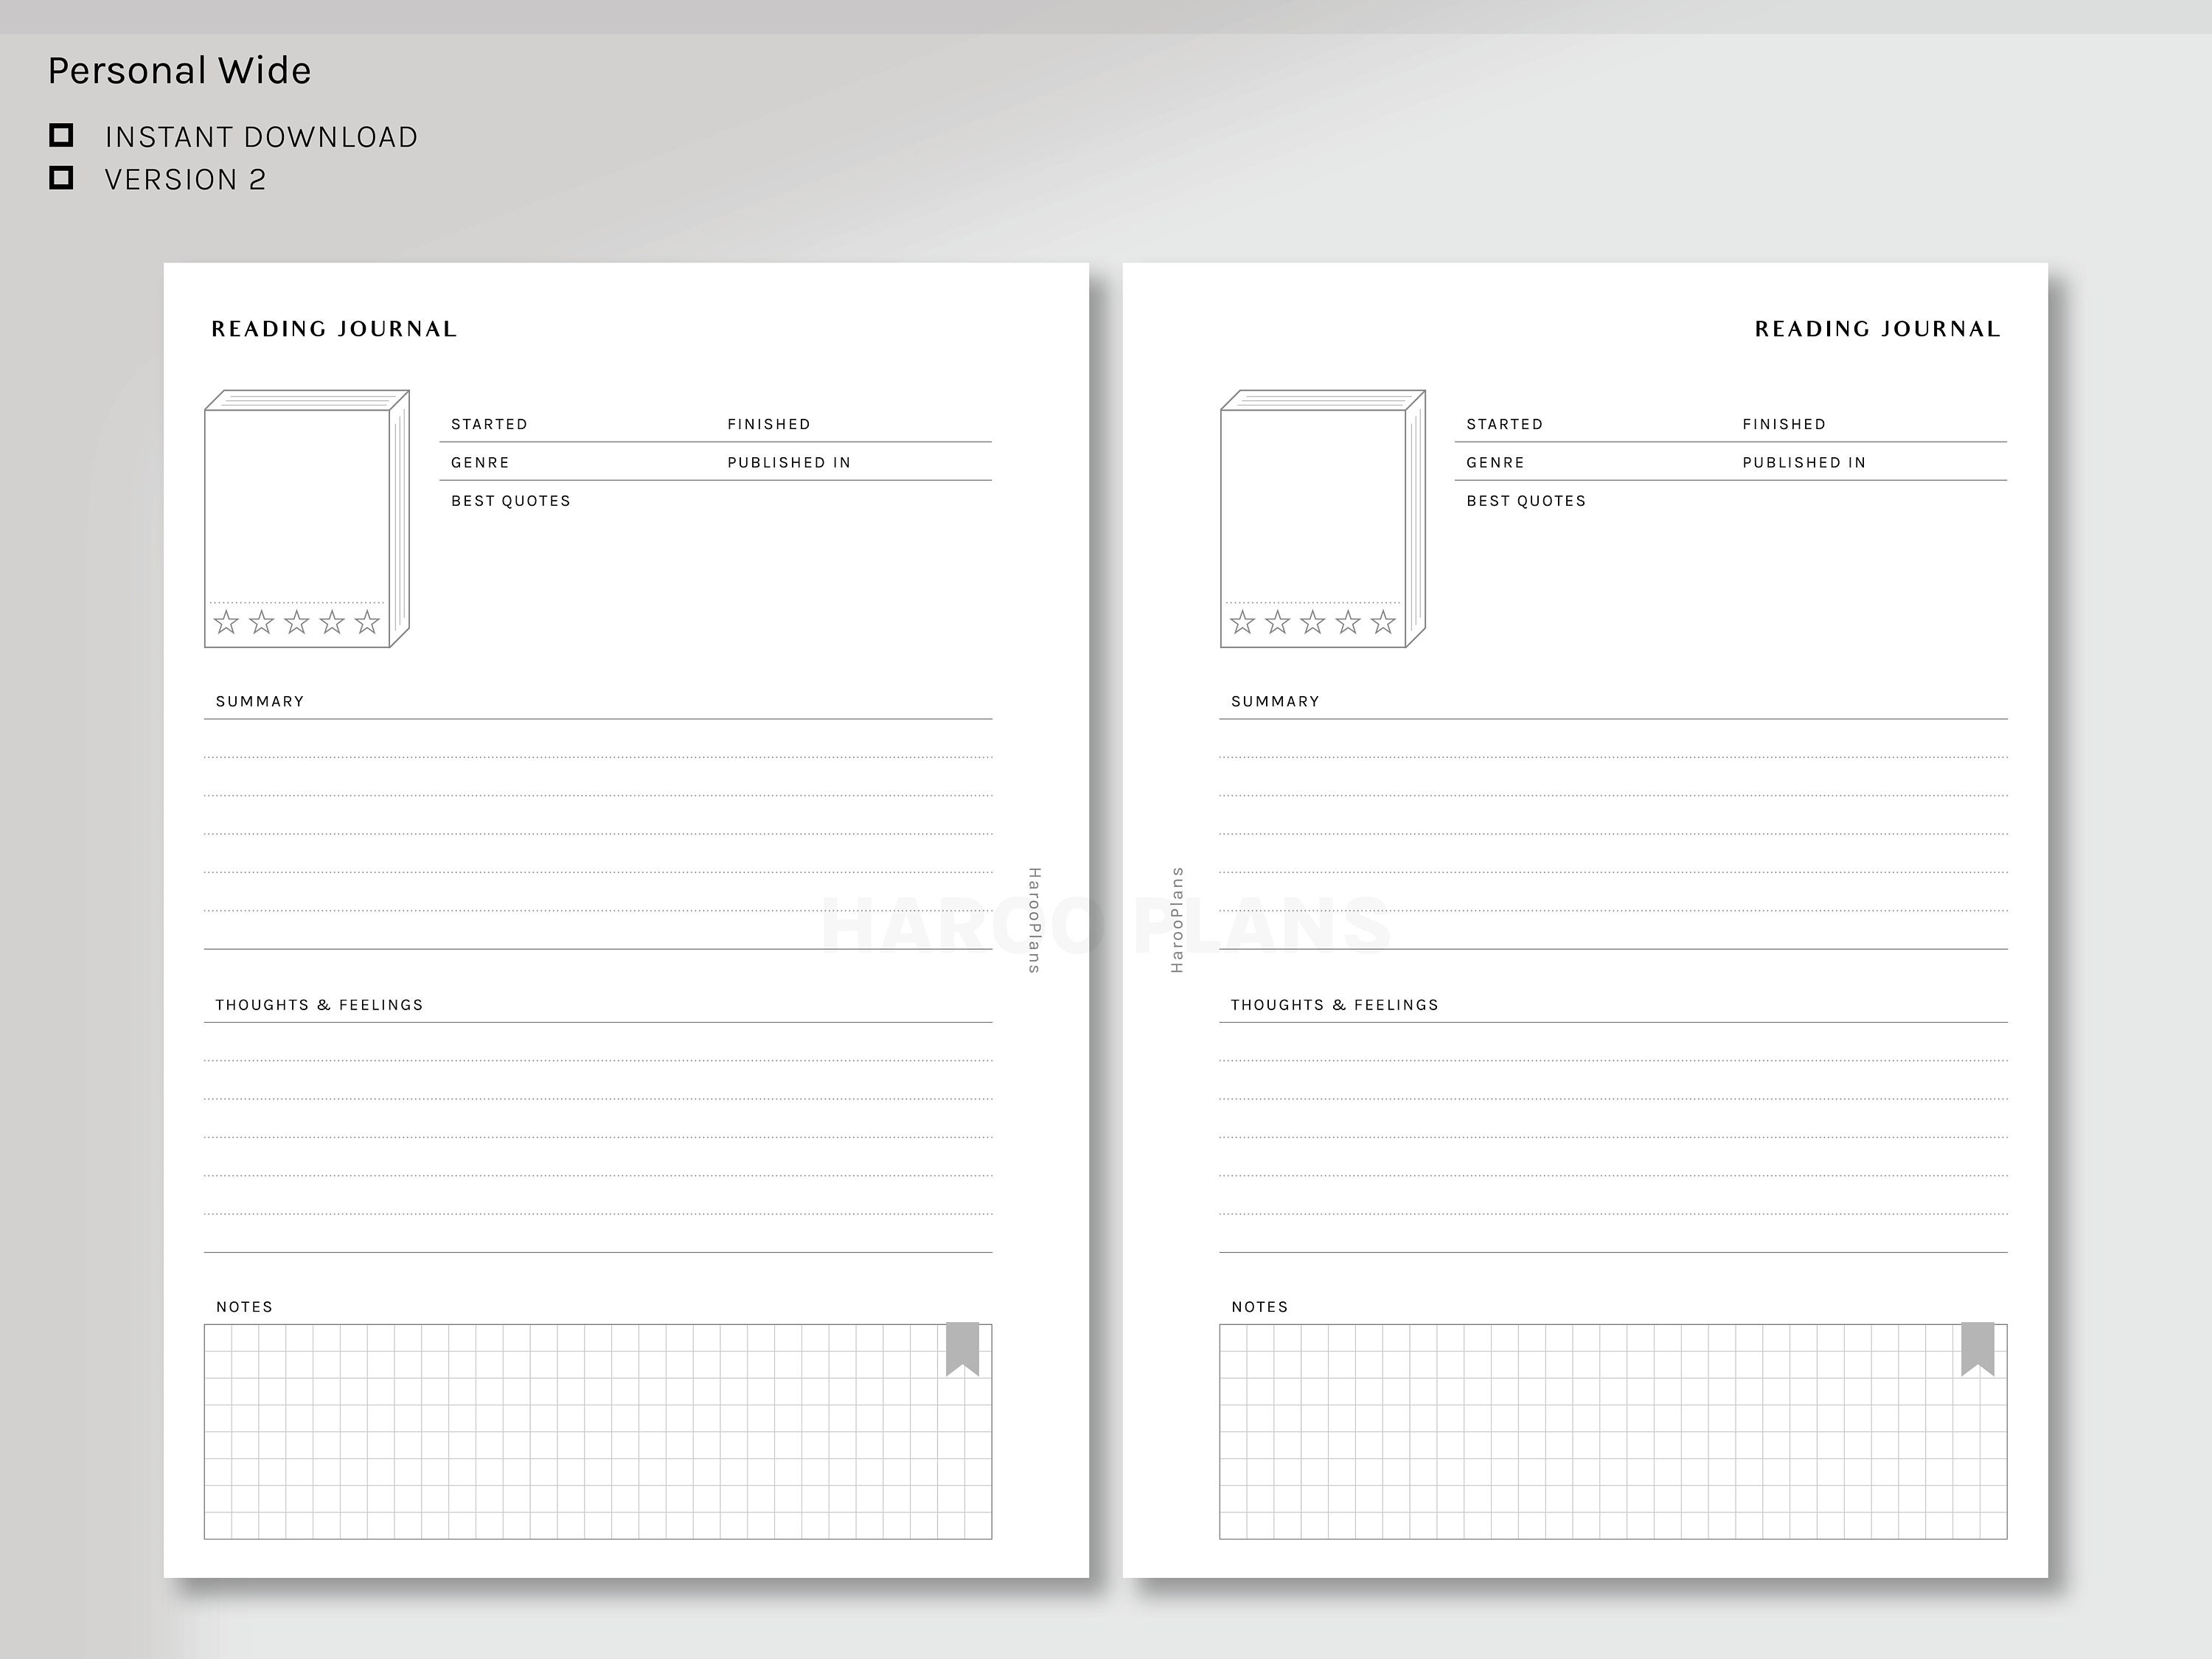
Task: Click the right page 'READING JOURNAL' title
Action: coord(1878,329)
